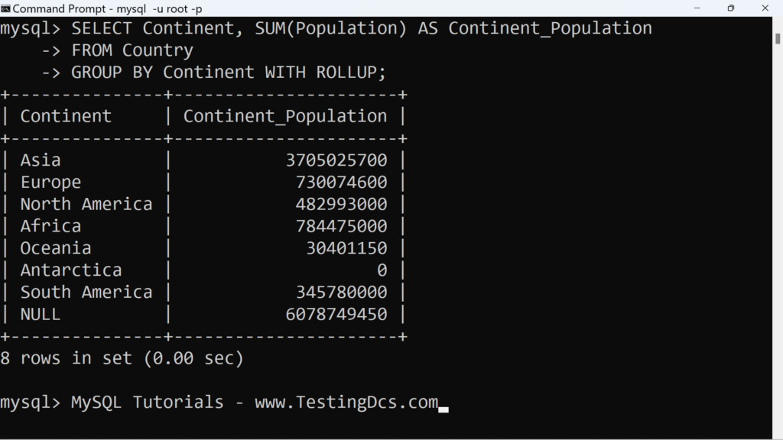Select the Europe population value 730074600
The height and width of the screenshot is (440, 783).
pos(341,182)
